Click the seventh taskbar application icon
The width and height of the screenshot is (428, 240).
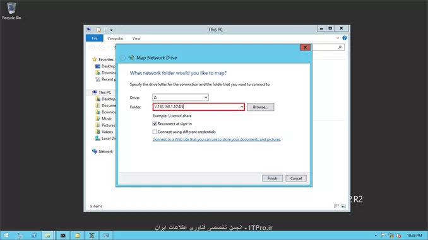pyautogui.click(x=92, y=236)
